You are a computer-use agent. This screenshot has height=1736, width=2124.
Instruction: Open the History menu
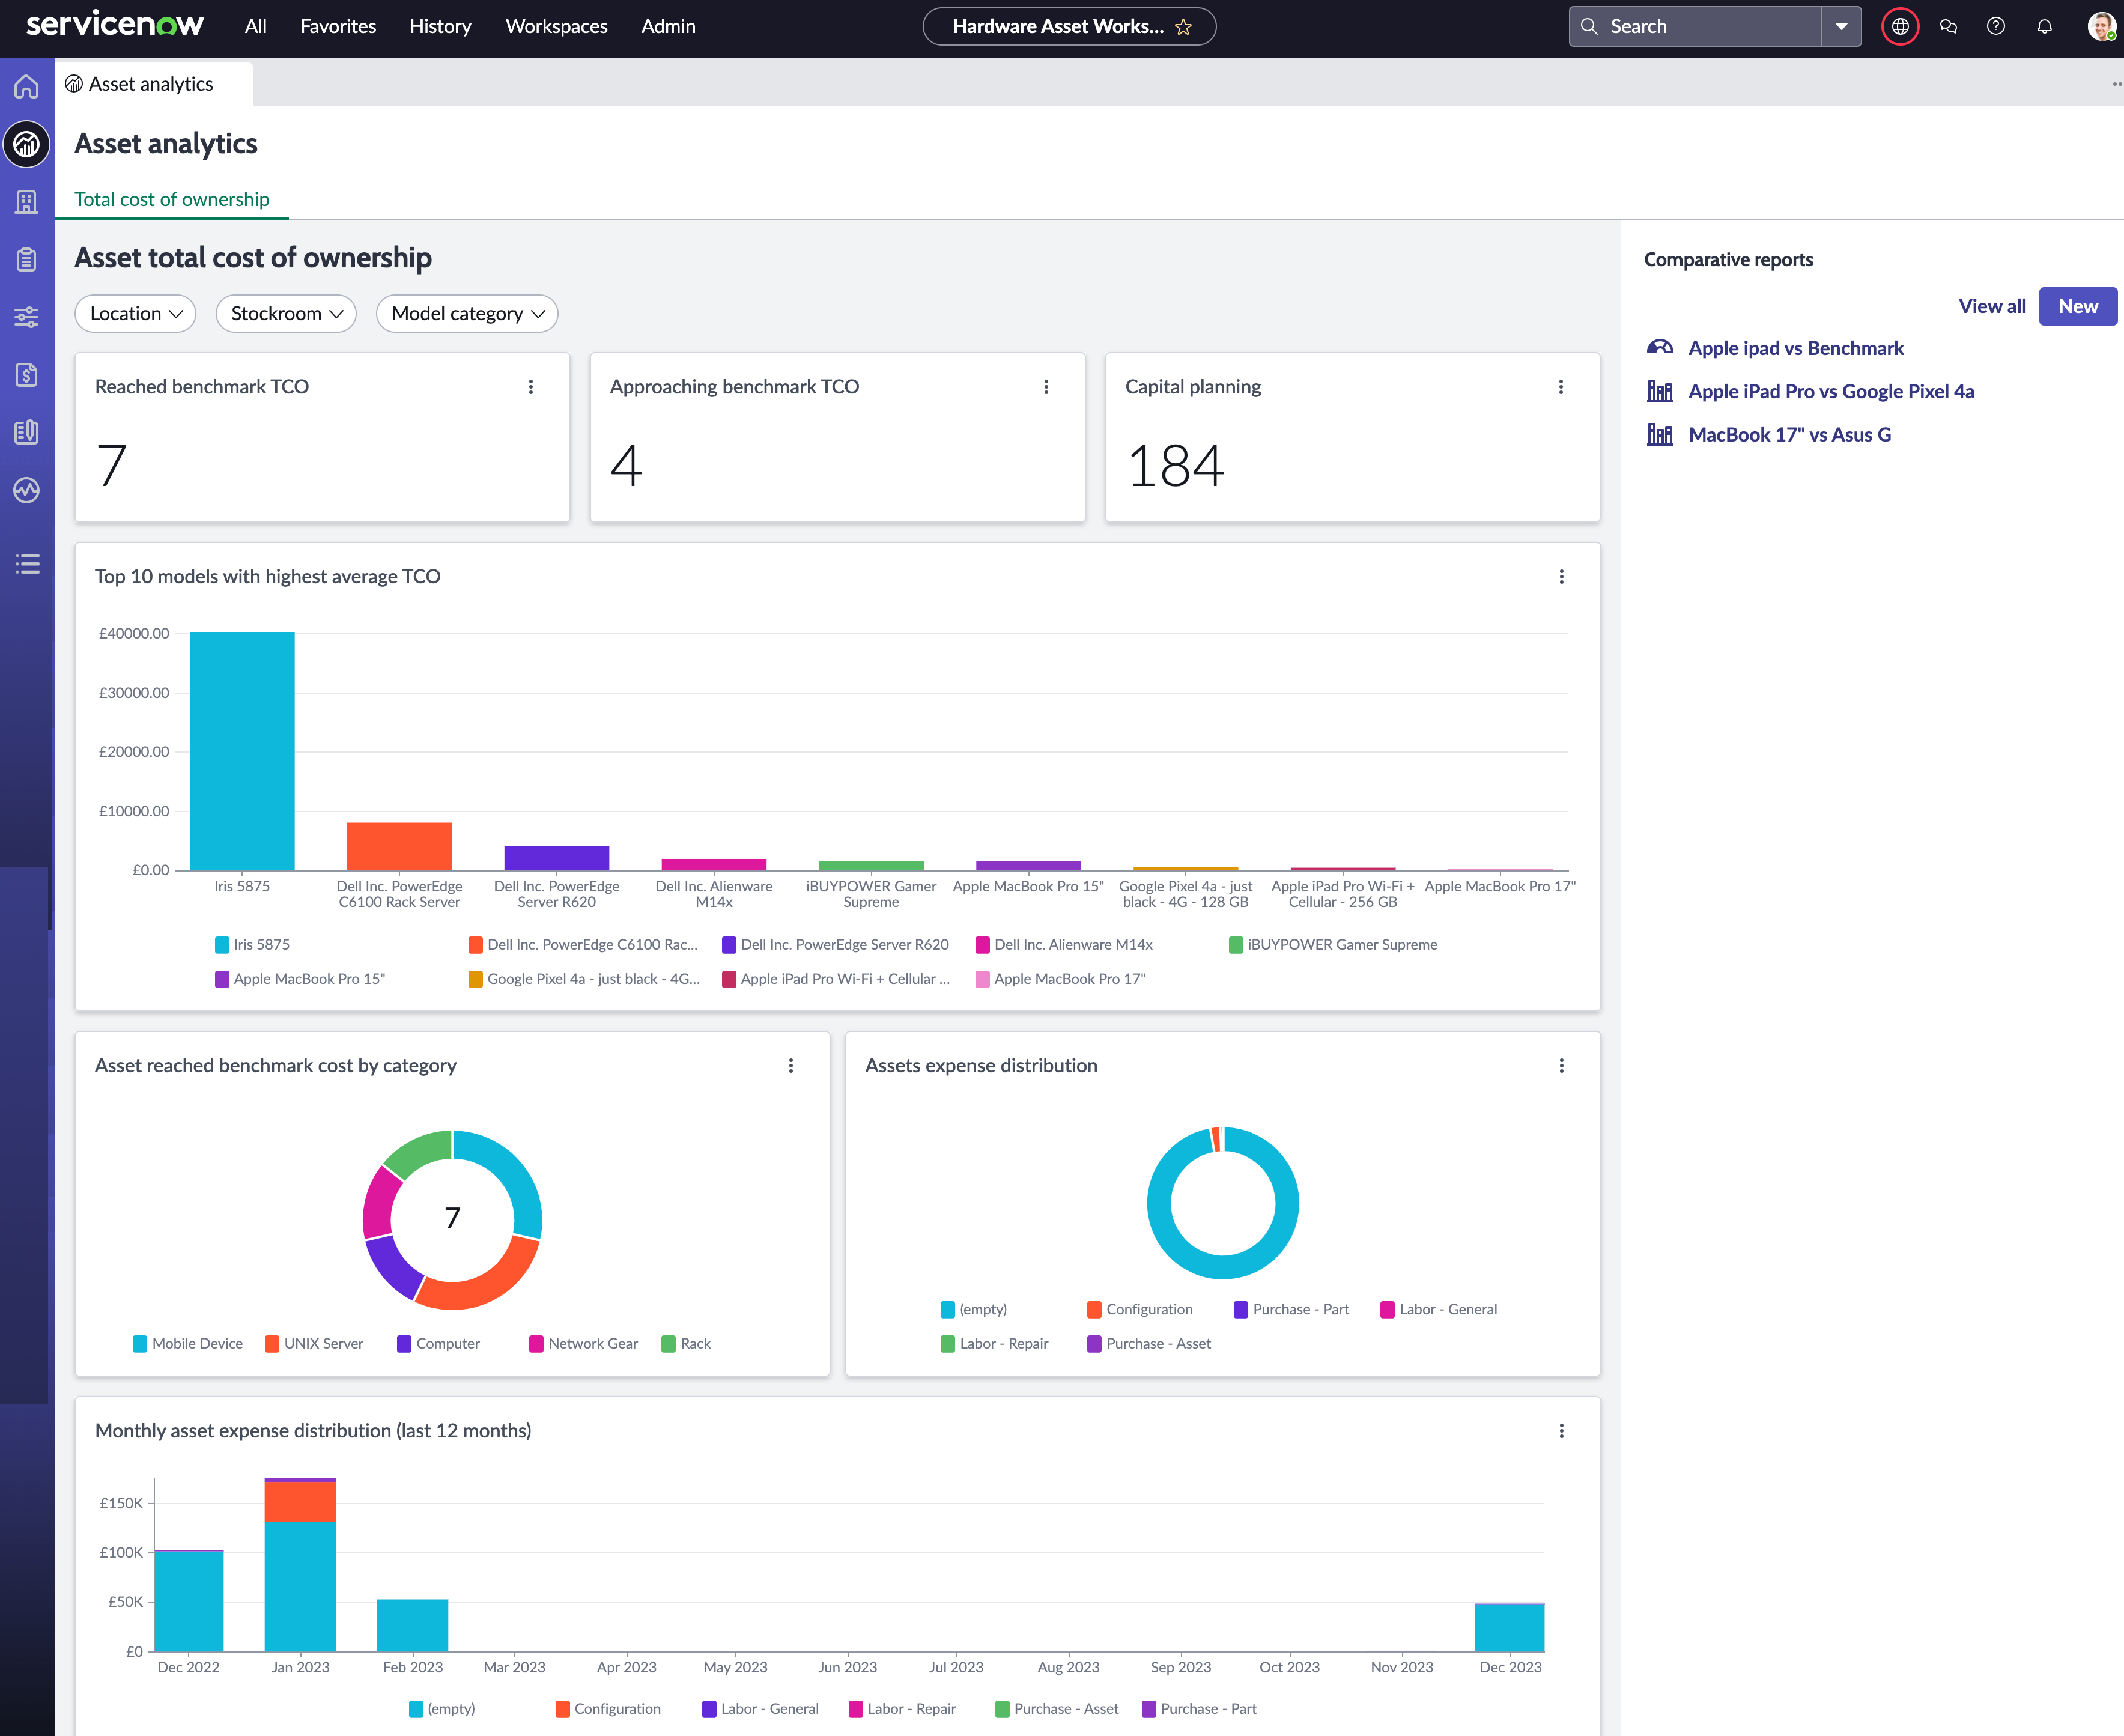click(x=440, y=27)
